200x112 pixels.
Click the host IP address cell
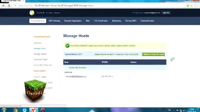pos(107,76)
